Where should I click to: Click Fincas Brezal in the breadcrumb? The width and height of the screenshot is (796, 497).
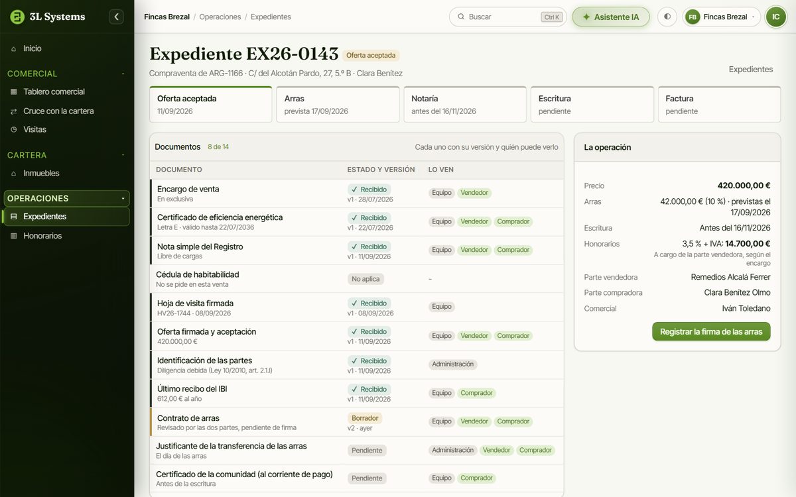point(166,17)
